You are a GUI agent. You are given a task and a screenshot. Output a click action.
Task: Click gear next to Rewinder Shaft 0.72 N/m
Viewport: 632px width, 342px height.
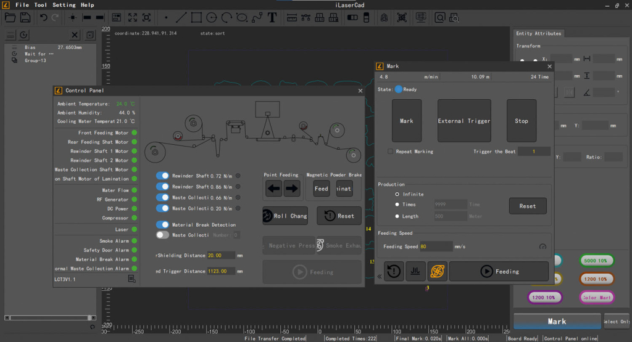click(238, 176)
